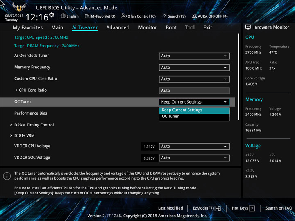The height and width of the screenshot is (221, 295).
Task: Click the APU Freq 100.0 MHz value
Action: (254, 68)
